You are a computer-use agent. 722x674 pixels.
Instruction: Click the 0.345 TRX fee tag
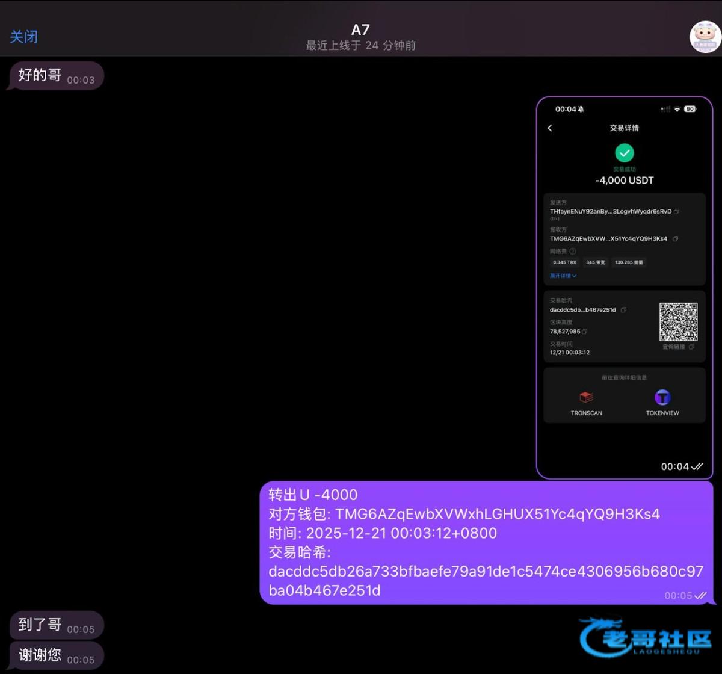pos(564,262)
